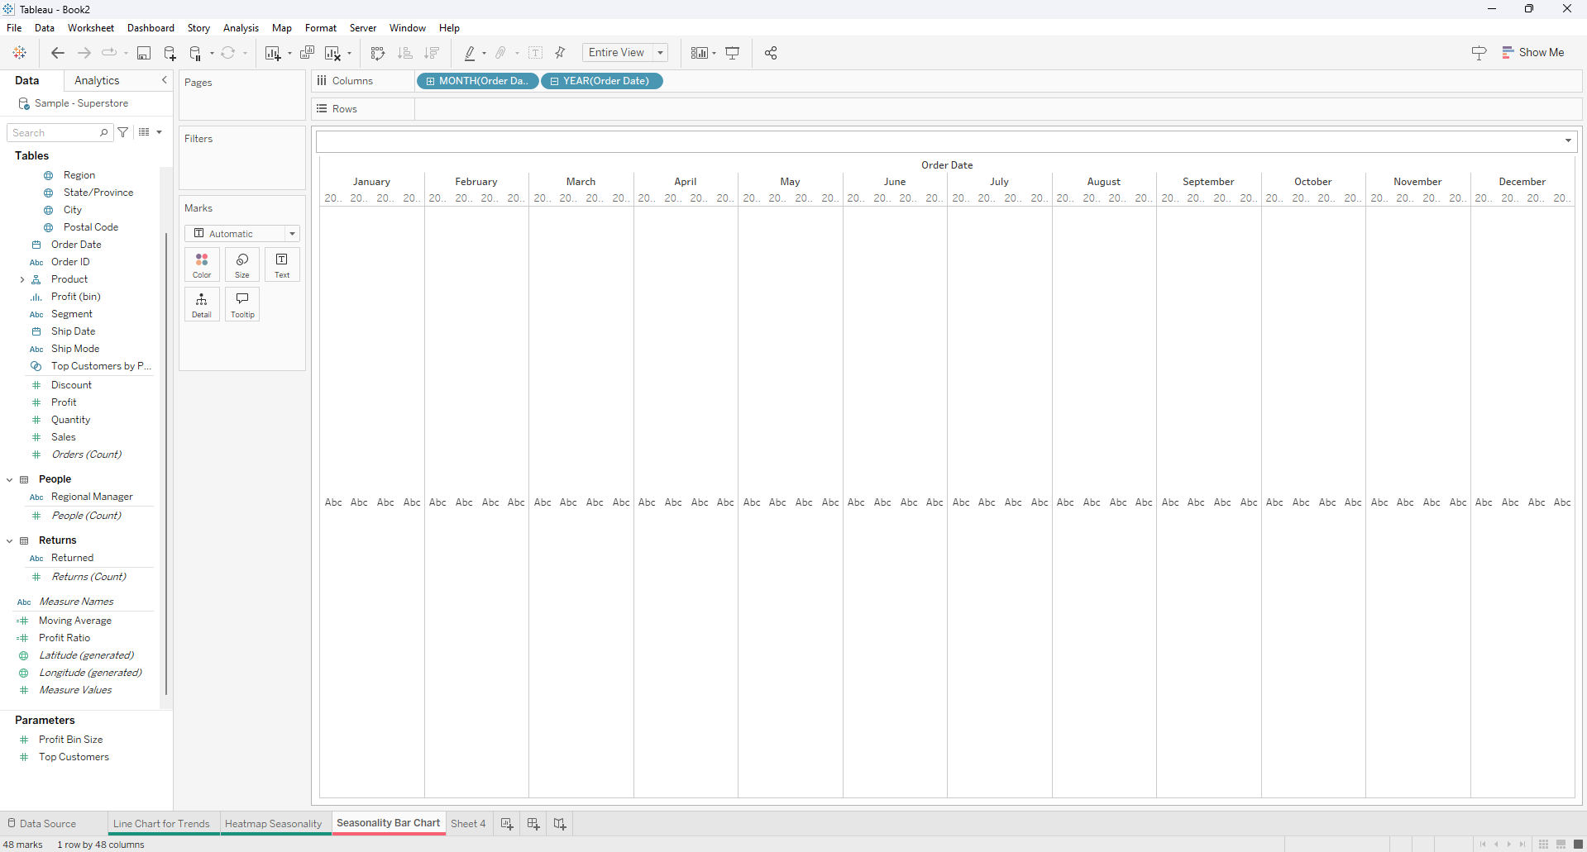Clear the sheet using toolbar icon
This screenshot has height=852, width=1587.
[332, 53]
